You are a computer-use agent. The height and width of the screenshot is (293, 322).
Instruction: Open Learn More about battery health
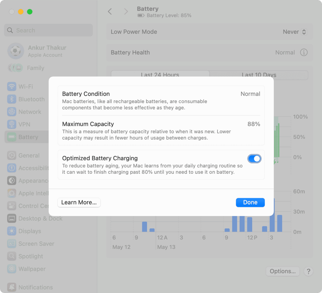point(79,202)
